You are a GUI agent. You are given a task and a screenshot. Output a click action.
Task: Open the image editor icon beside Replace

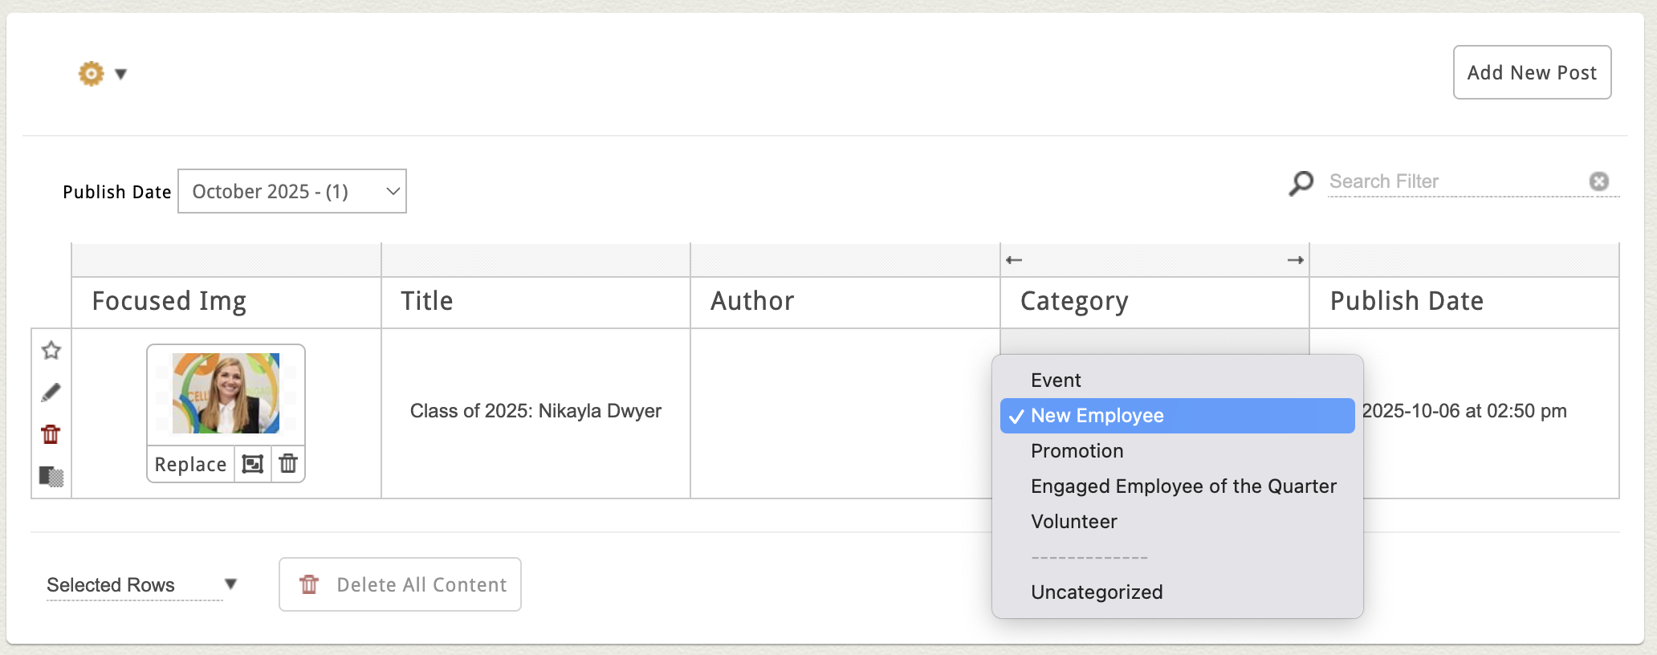click(x=253, y=464)
